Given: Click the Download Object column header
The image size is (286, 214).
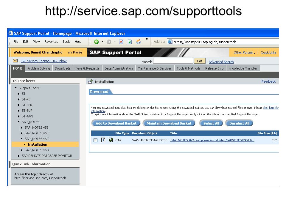Looking at the screenshot, I should click(x=144, y=133).
